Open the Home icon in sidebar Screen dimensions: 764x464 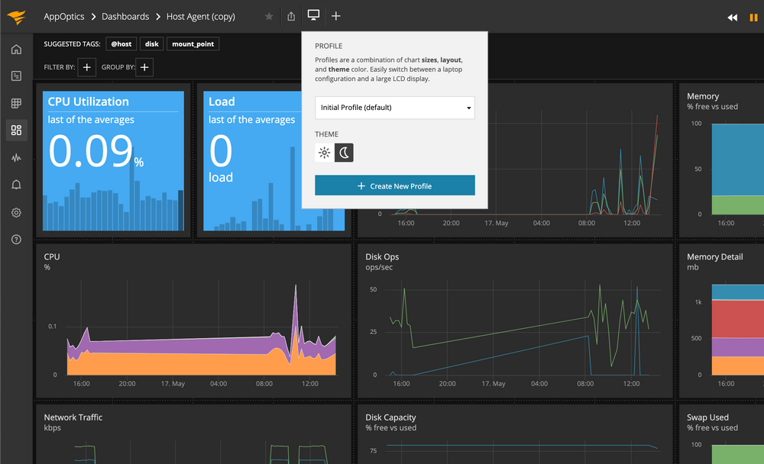click(16, 48)
